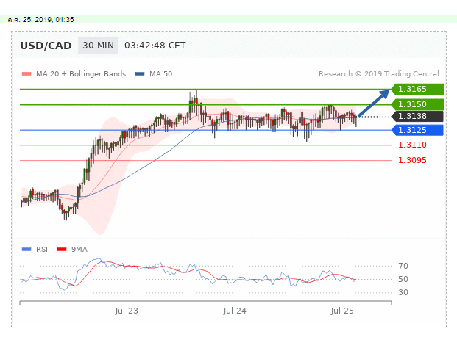
Task: Click the Jul 24 date axis label
Action: (235, 311)
